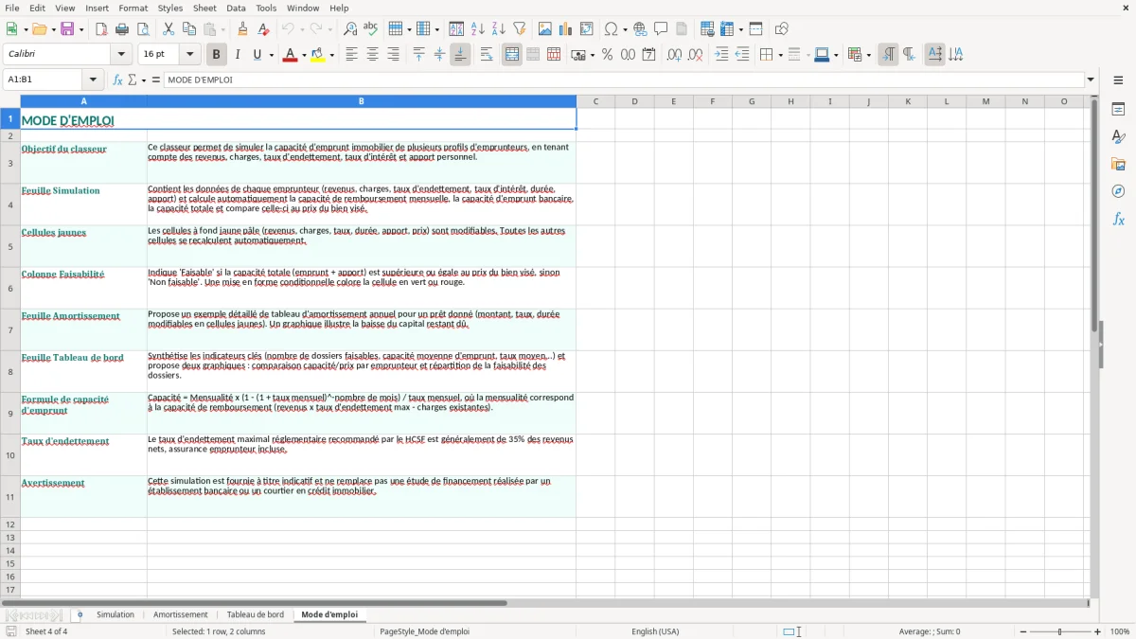Viewport: 1136px width, 639px height.
Task: Click the yellow Background Color swatch
Action: 318,55
